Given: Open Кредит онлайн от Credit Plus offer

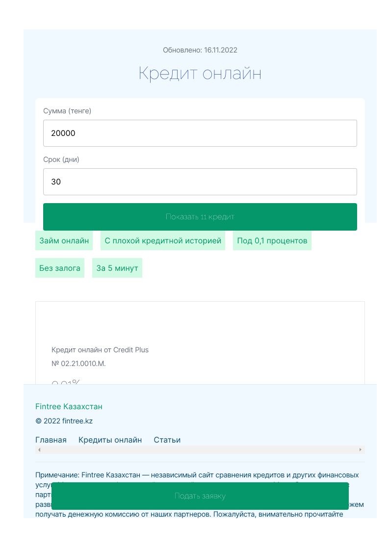Looking at the screenshot, I should (x=100, y=350).
